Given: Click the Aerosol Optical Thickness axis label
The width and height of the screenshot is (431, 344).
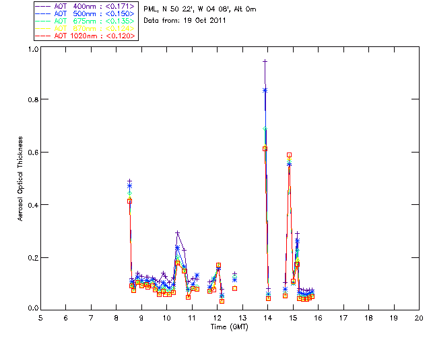Looking at the screenshot, I should [20, 179].
